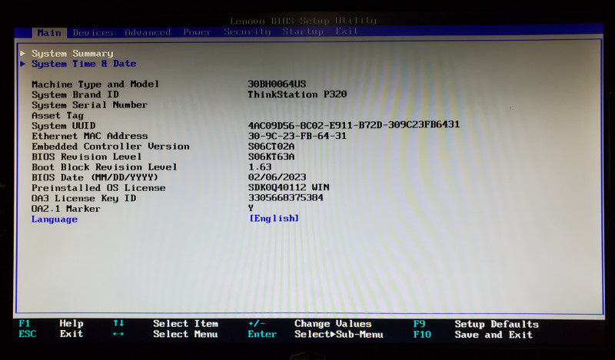
Task: Open the Exit tab
Action: [347, 31]
